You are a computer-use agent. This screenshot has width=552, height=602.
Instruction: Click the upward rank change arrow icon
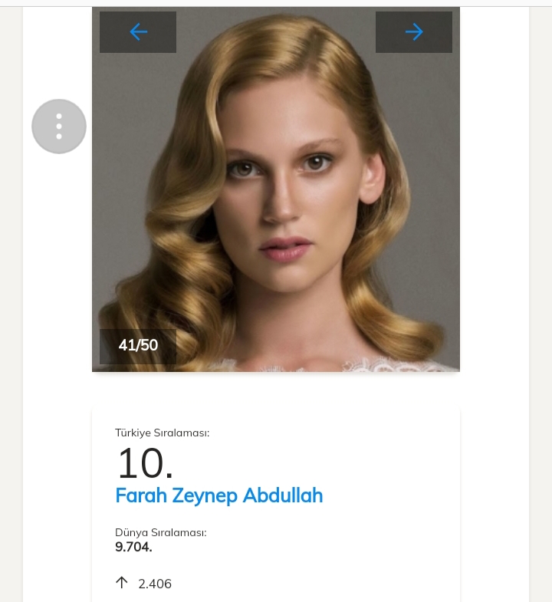point(121,583)
